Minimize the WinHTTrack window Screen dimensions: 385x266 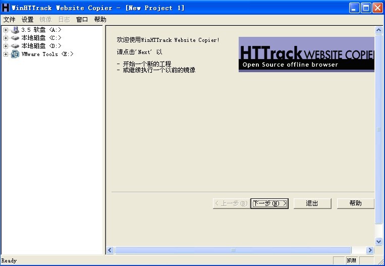pos(354,8)
